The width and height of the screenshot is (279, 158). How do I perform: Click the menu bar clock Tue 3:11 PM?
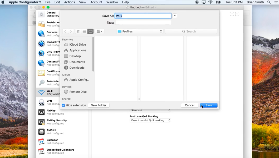coord(234,2)
